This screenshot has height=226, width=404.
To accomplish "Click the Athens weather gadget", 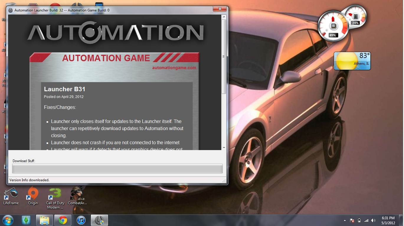I will point(352,61).
